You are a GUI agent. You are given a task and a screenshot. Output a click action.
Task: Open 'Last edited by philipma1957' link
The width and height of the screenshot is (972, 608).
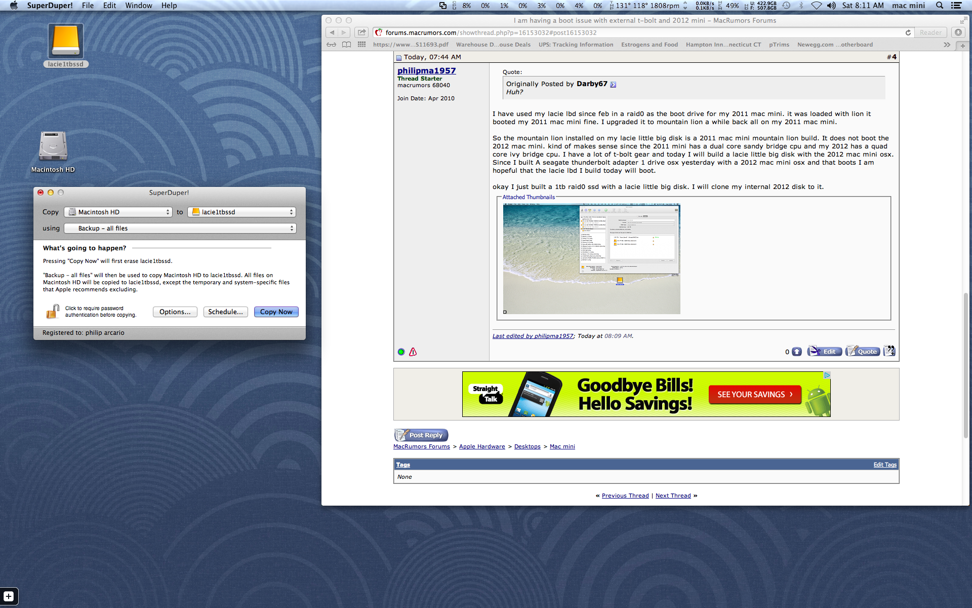point(533,336)
